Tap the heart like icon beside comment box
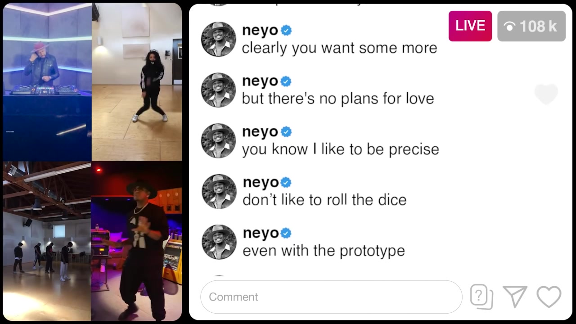This screenshot has height=324, width=576. (x=549, y=297)
